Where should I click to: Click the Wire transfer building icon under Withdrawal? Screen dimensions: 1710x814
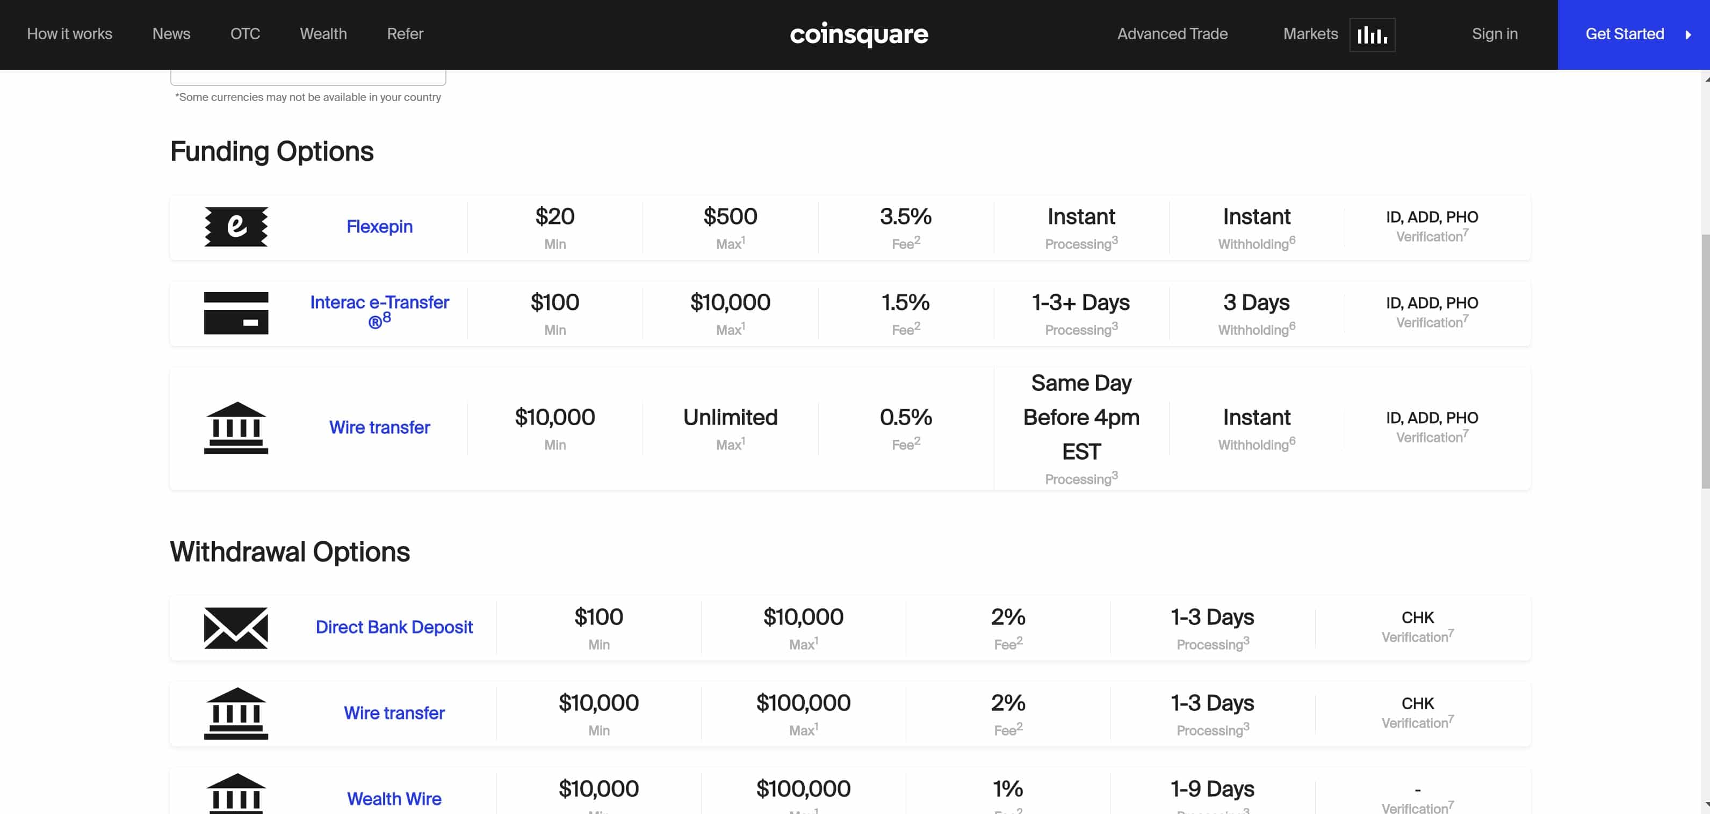[235, 713]
